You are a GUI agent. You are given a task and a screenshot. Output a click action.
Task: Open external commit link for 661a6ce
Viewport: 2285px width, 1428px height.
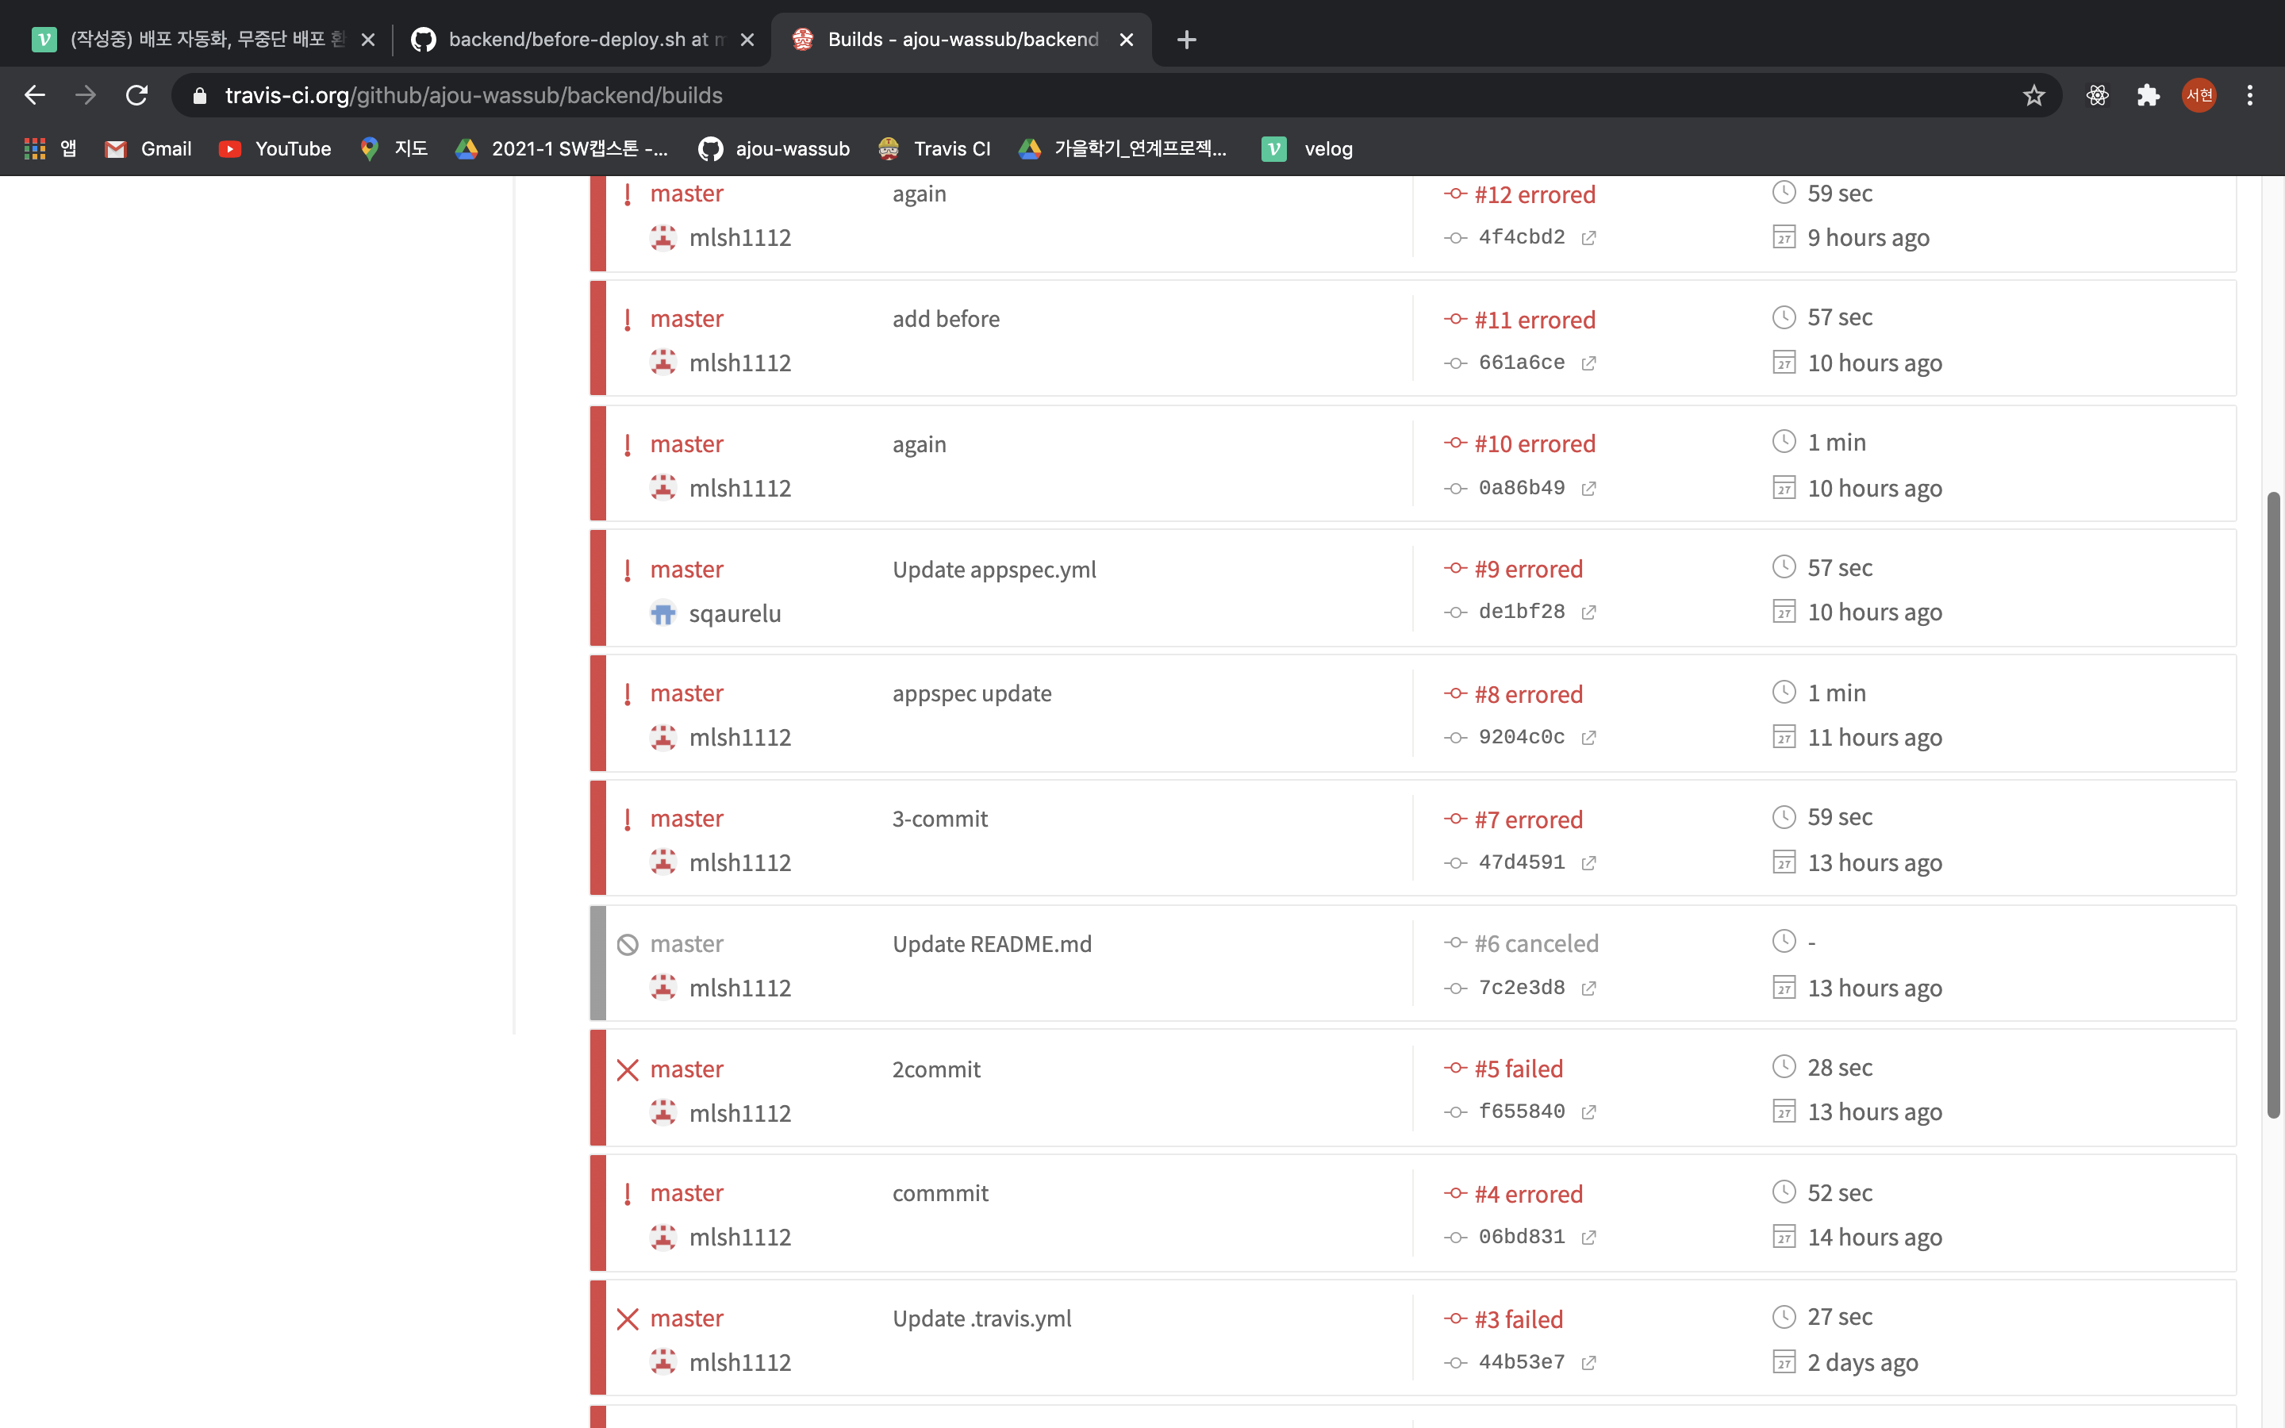tap(1589, 363)
